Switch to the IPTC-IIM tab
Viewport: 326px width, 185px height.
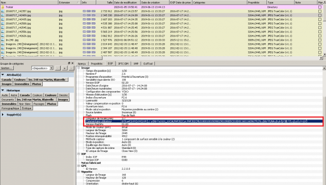click(x=123, y=64)
